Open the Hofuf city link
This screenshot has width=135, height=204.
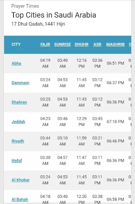pos(17,161)
